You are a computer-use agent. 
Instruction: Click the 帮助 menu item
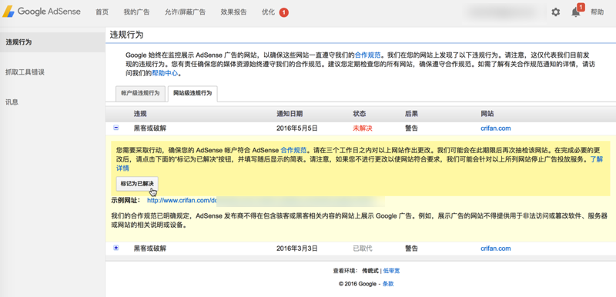(x=598, y=12)
